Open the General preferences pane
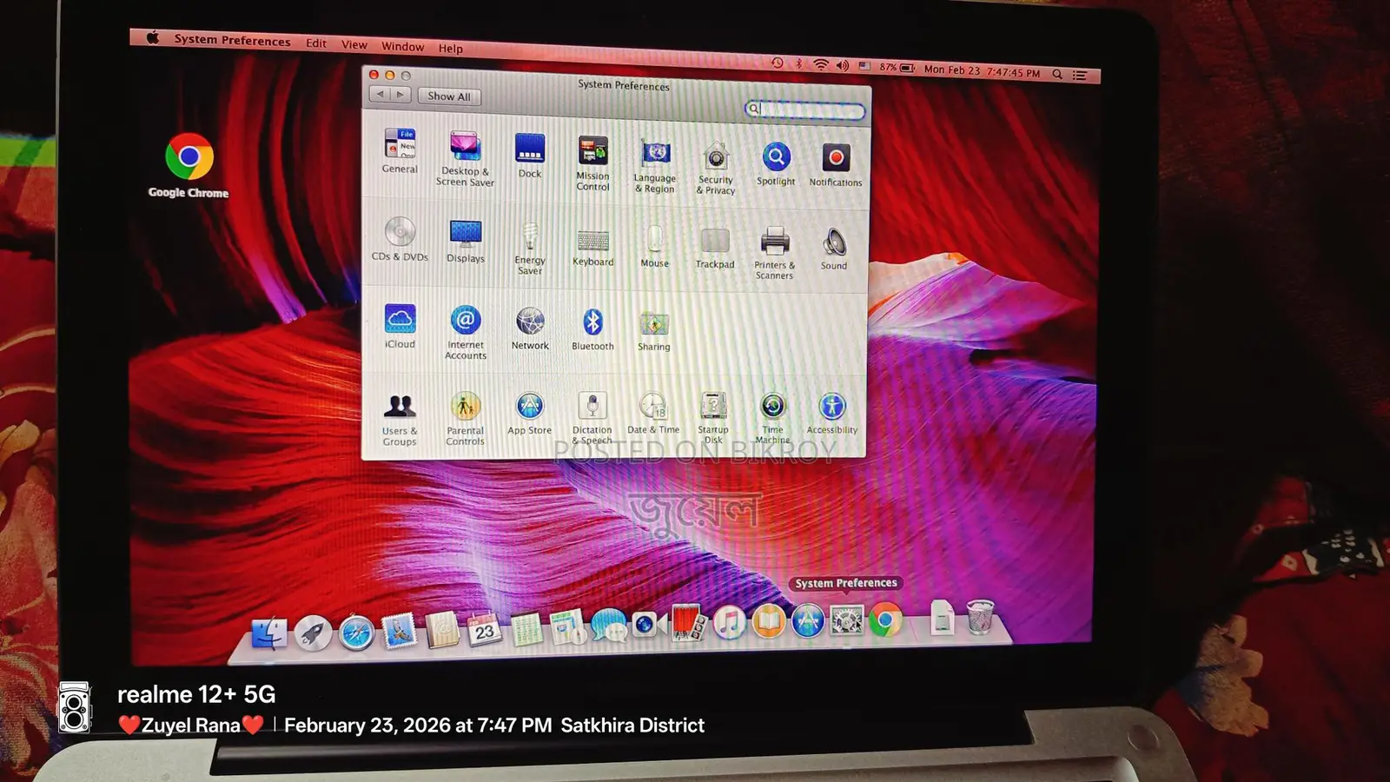 400,151
